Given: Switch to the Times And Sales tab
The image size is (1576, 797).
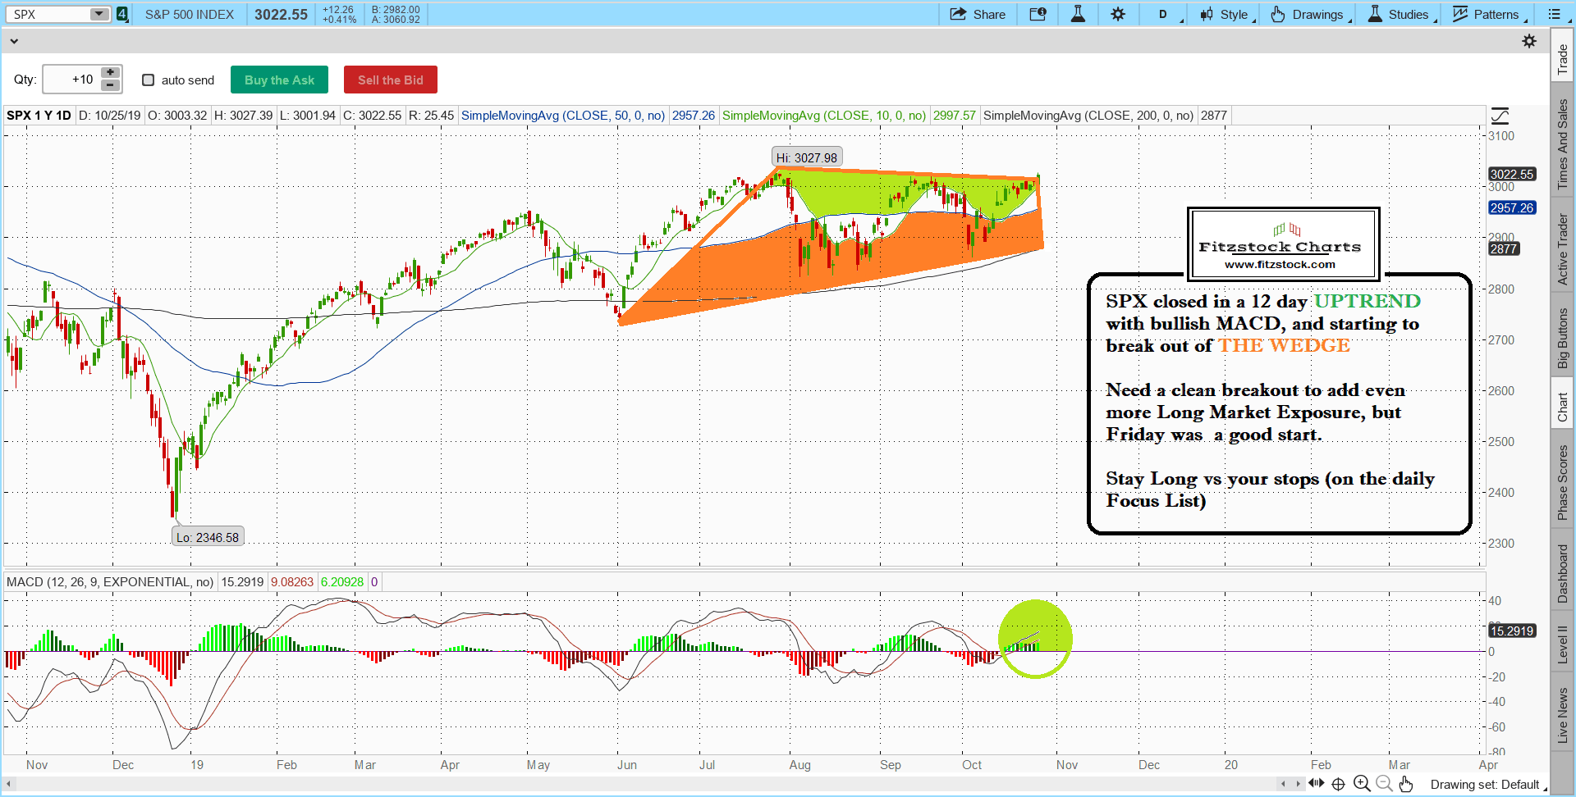Looking at the screenshot, I should [x=1562, y=143].
